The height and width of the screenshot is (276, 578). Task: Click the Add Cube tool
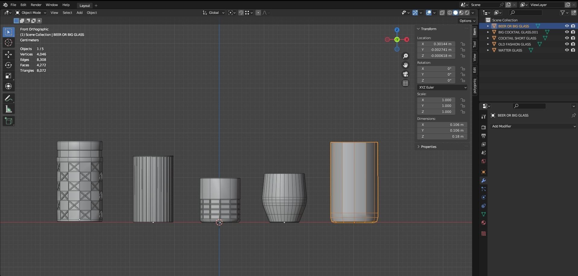[8, 121]
